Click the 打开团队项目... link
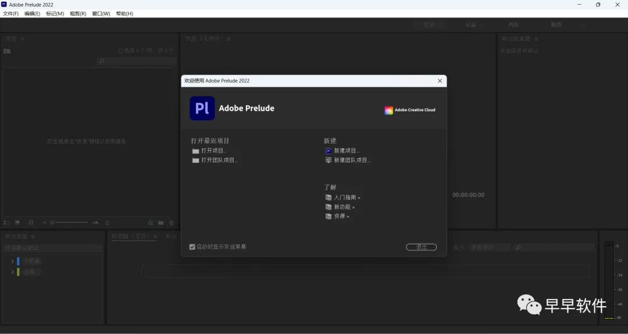Screen dimensions: 628x334 click(219, 161)
